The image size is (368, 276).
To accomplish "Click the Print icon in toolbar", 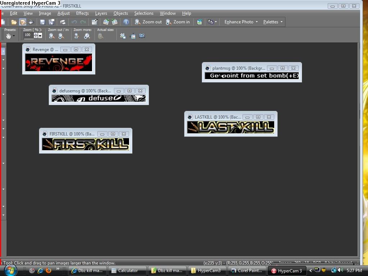I will click(x=63, y=22).
